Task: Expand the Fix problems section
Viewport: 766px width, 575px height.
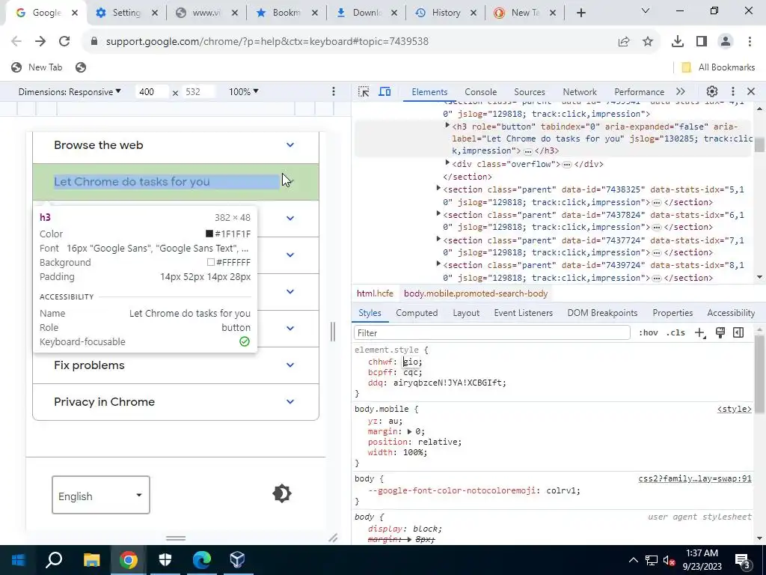Action: (175, 365)
